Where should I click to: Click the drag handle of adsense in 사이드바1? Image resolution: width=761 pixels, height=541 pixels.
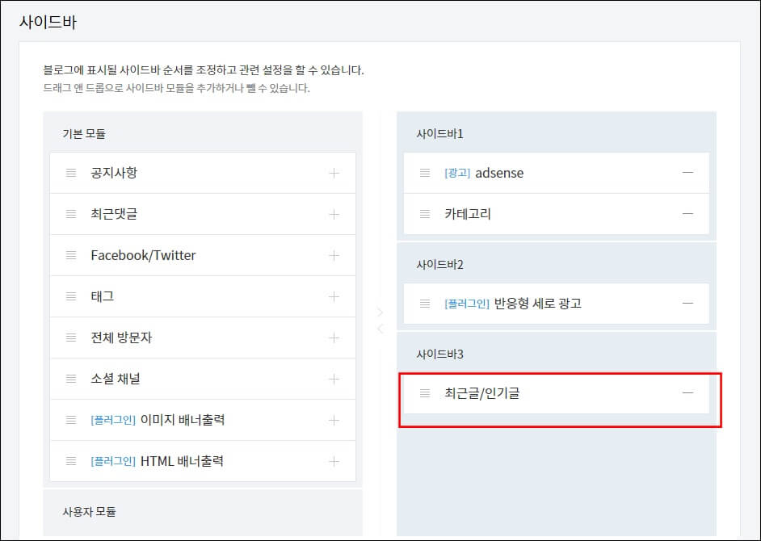[423, 172]
